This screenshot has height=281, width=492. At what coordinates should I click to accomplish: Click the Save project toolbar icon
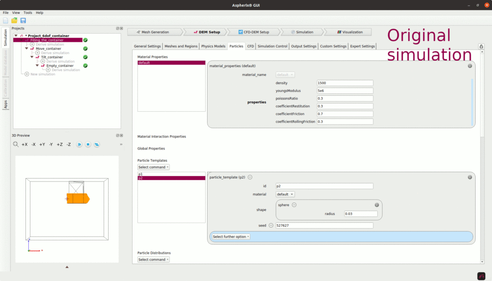click(x=23, y=20)
